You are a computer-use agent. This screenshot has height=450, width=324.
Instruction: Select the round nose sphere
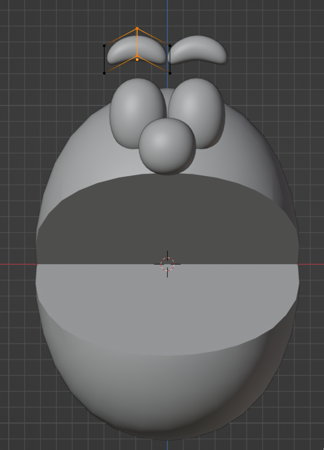tap(167, 145)
